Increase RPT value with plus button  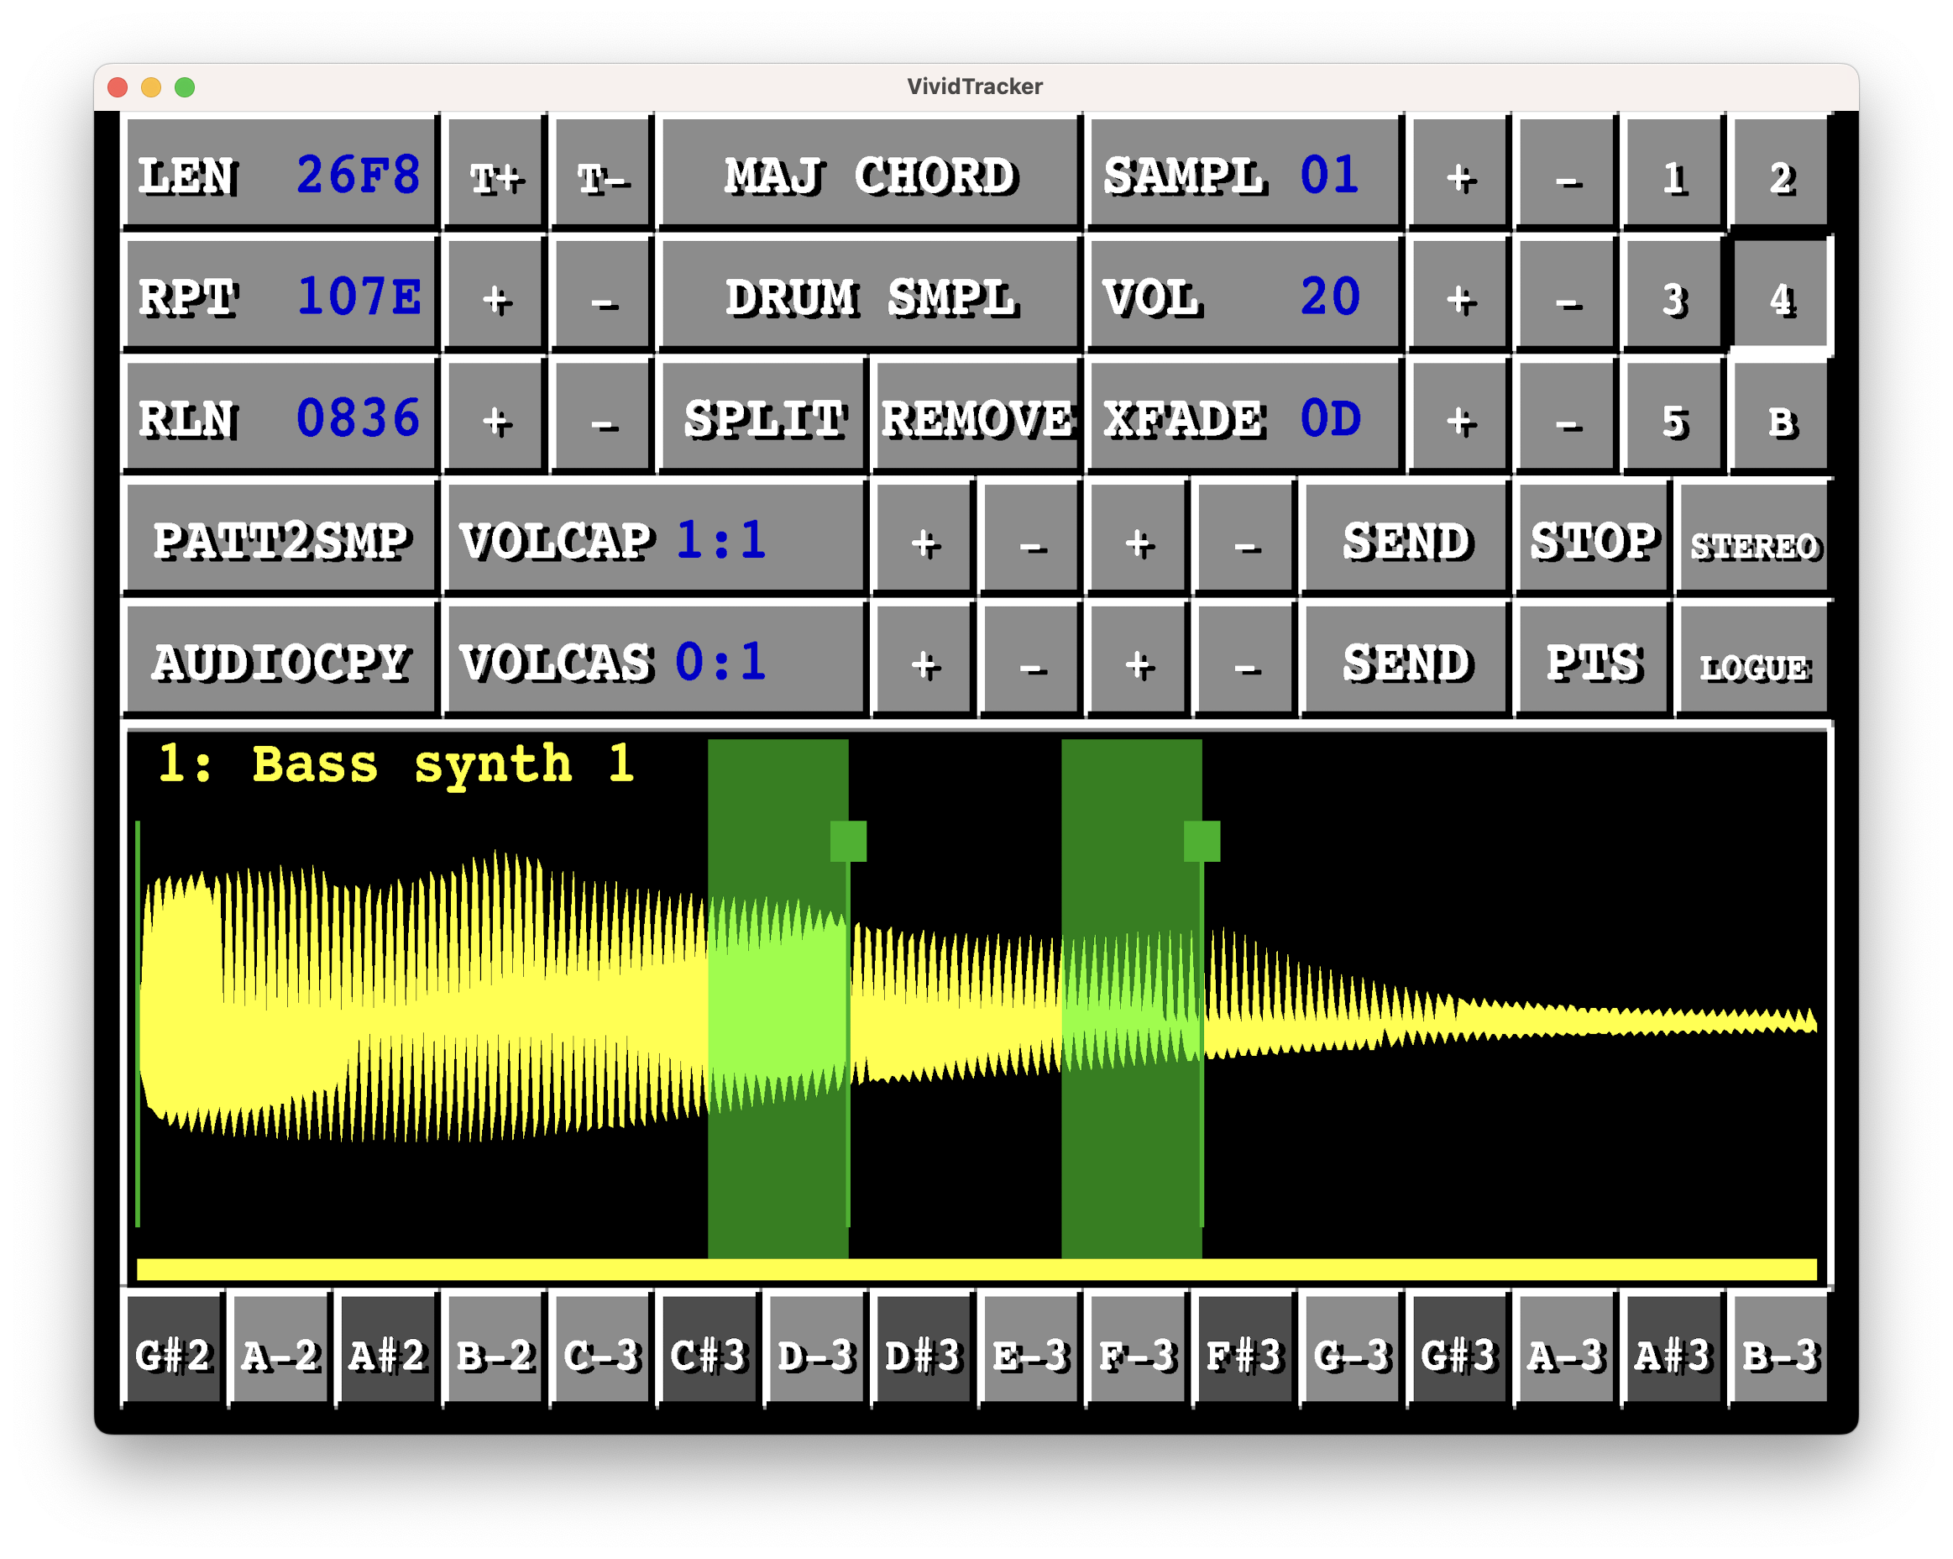pyautogui.click(x=495, y=297)
